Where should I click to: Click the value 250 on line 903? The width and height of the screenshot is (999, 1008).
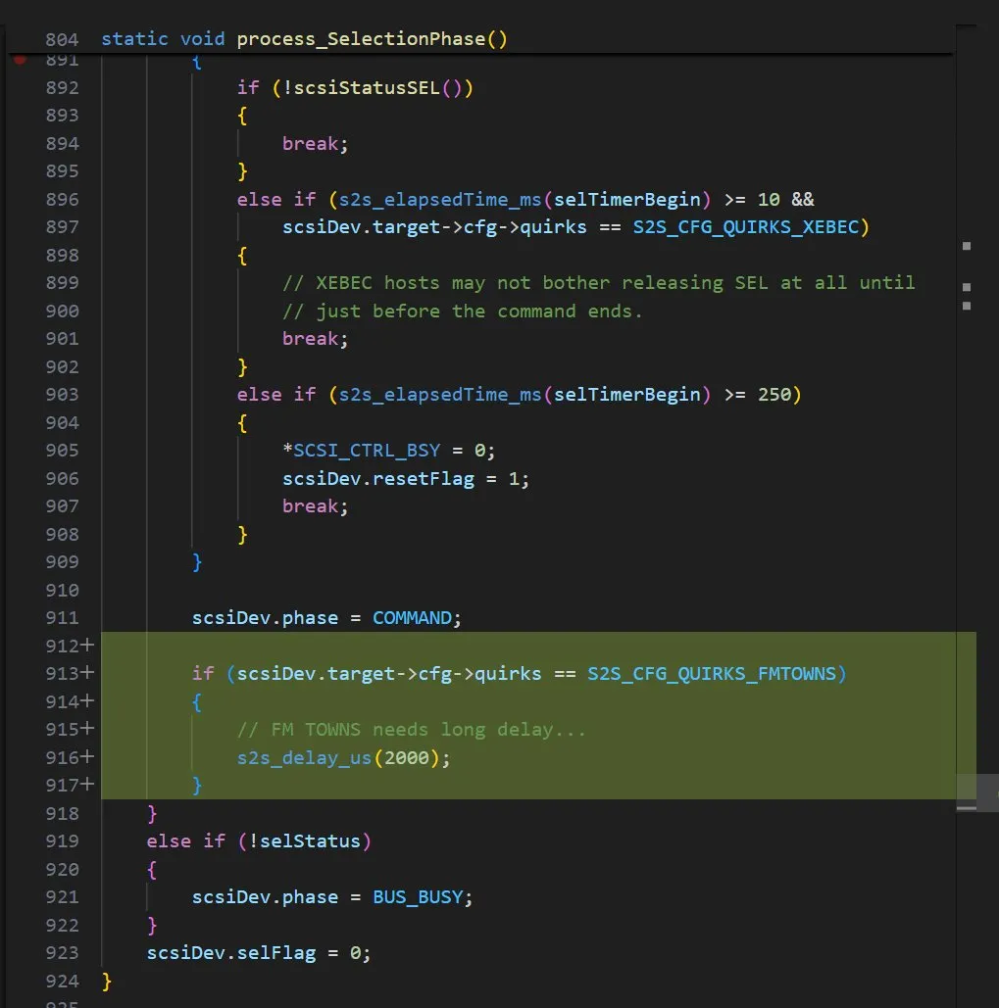pyautogui.click(x=774, y=394)
